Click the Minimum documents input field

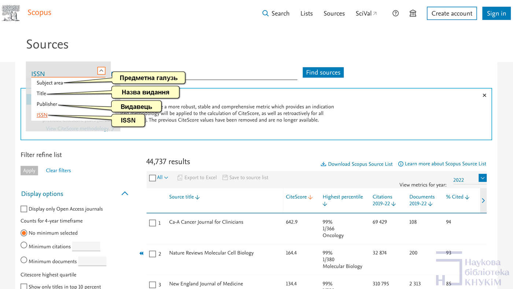(x=92, y=261)
